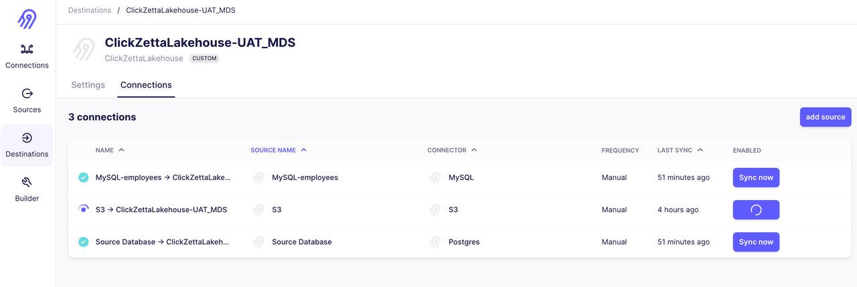Open the Connections sidebar icon

(x=27, y=50)
